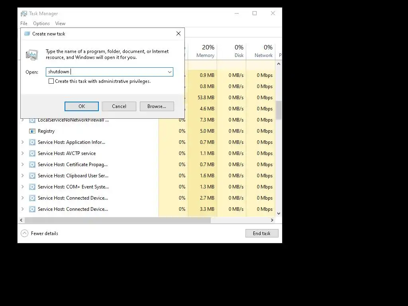Click the gear icon for AVCTP service
The height and width of the screenshot is (306, 408).
point(32,153)
